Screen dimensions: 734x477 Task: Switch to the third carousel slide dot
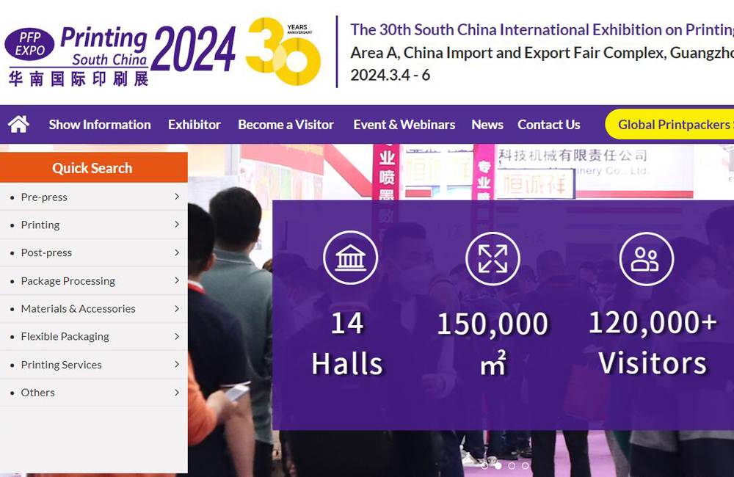click(512, 466)
